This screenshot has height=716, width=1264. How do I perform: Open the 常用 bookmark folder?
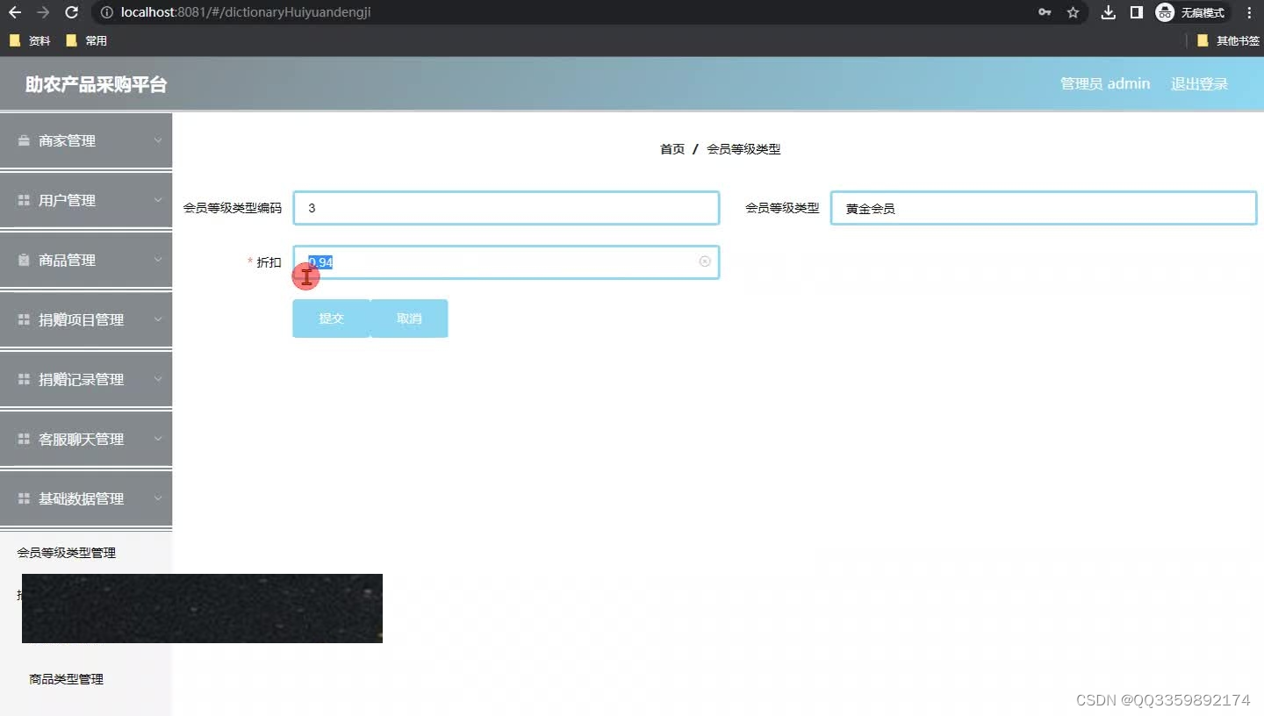[x=86, y=40]
